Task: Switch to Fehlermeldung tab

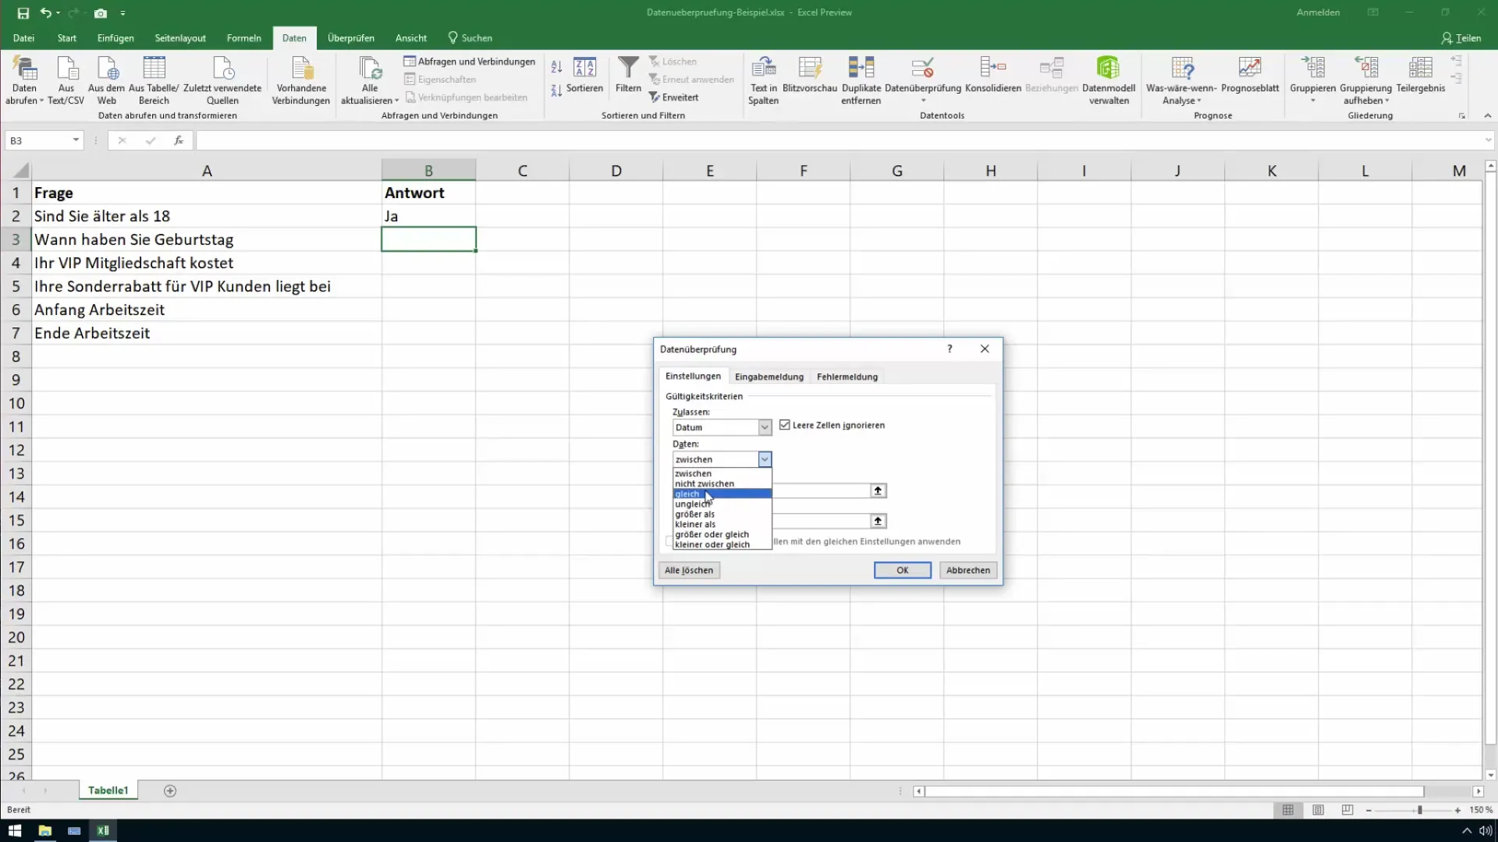Action: [847, 377]
